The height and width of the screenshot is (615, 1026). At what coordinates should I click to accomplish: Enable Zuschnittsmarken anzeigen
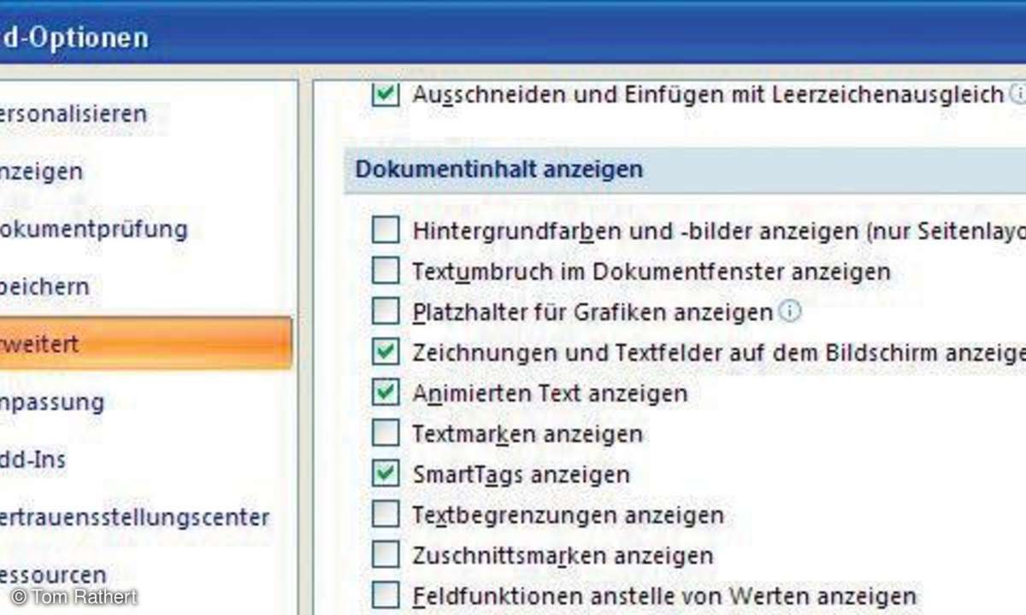coord(386,555)
